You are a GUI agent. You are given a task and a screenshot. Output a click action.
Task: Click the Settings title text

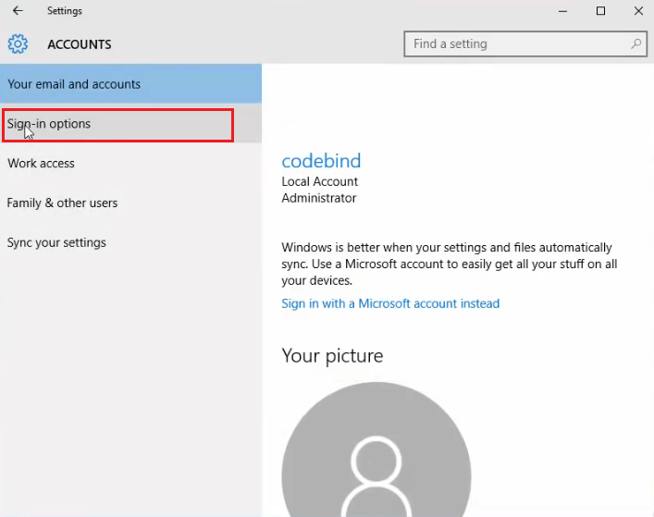tap(65, 11)
